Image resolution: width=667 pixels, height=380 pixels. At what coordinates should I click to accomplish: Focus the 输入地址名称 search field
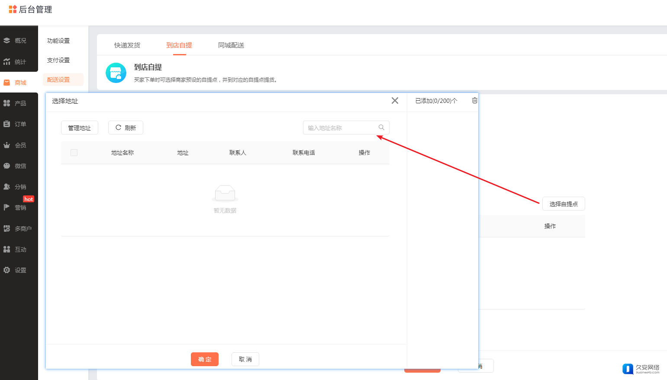[340, 128]
